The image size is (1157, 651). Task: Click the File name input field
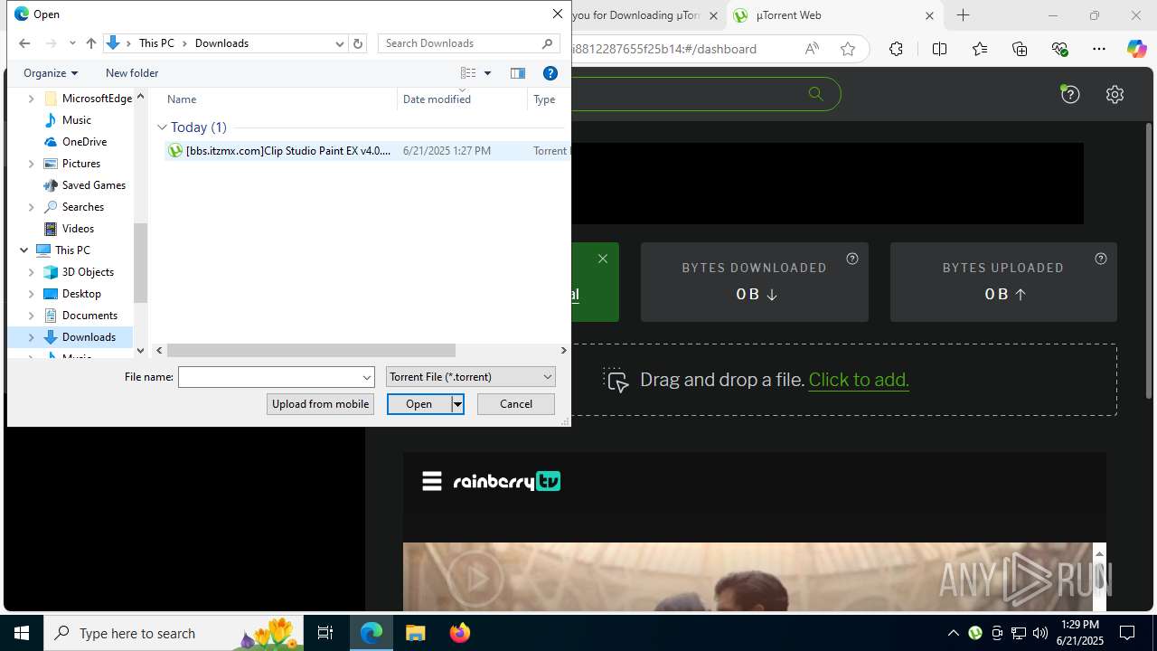(x=269, y=377)
